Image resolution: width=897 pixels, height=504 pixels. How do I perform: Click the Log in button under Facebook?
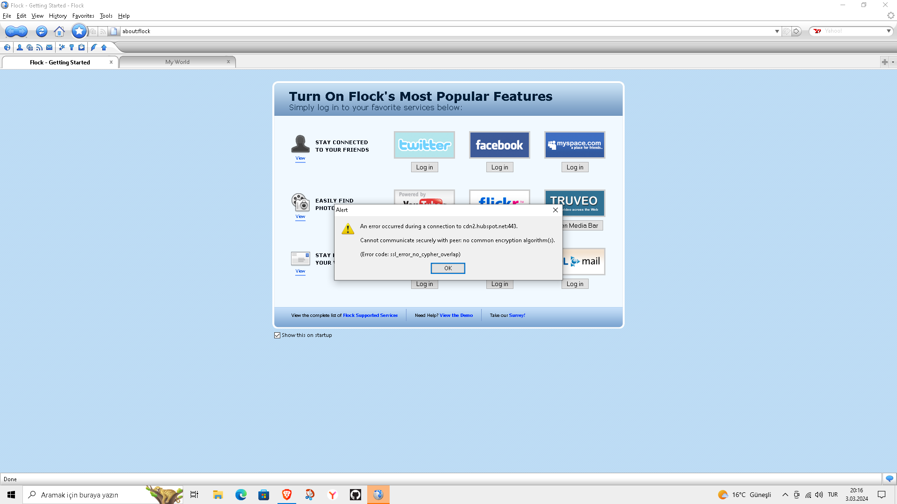[499, 168]
